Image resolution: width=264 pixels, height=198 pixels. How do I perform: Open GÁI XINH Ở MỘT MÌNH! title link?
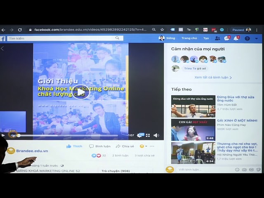tap(237, 120)
